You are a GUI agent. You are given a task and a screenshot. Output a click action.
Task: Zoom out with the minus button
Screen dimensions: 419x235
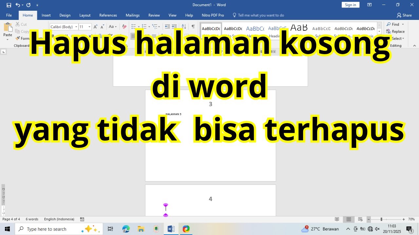click(x=369, y=219)
